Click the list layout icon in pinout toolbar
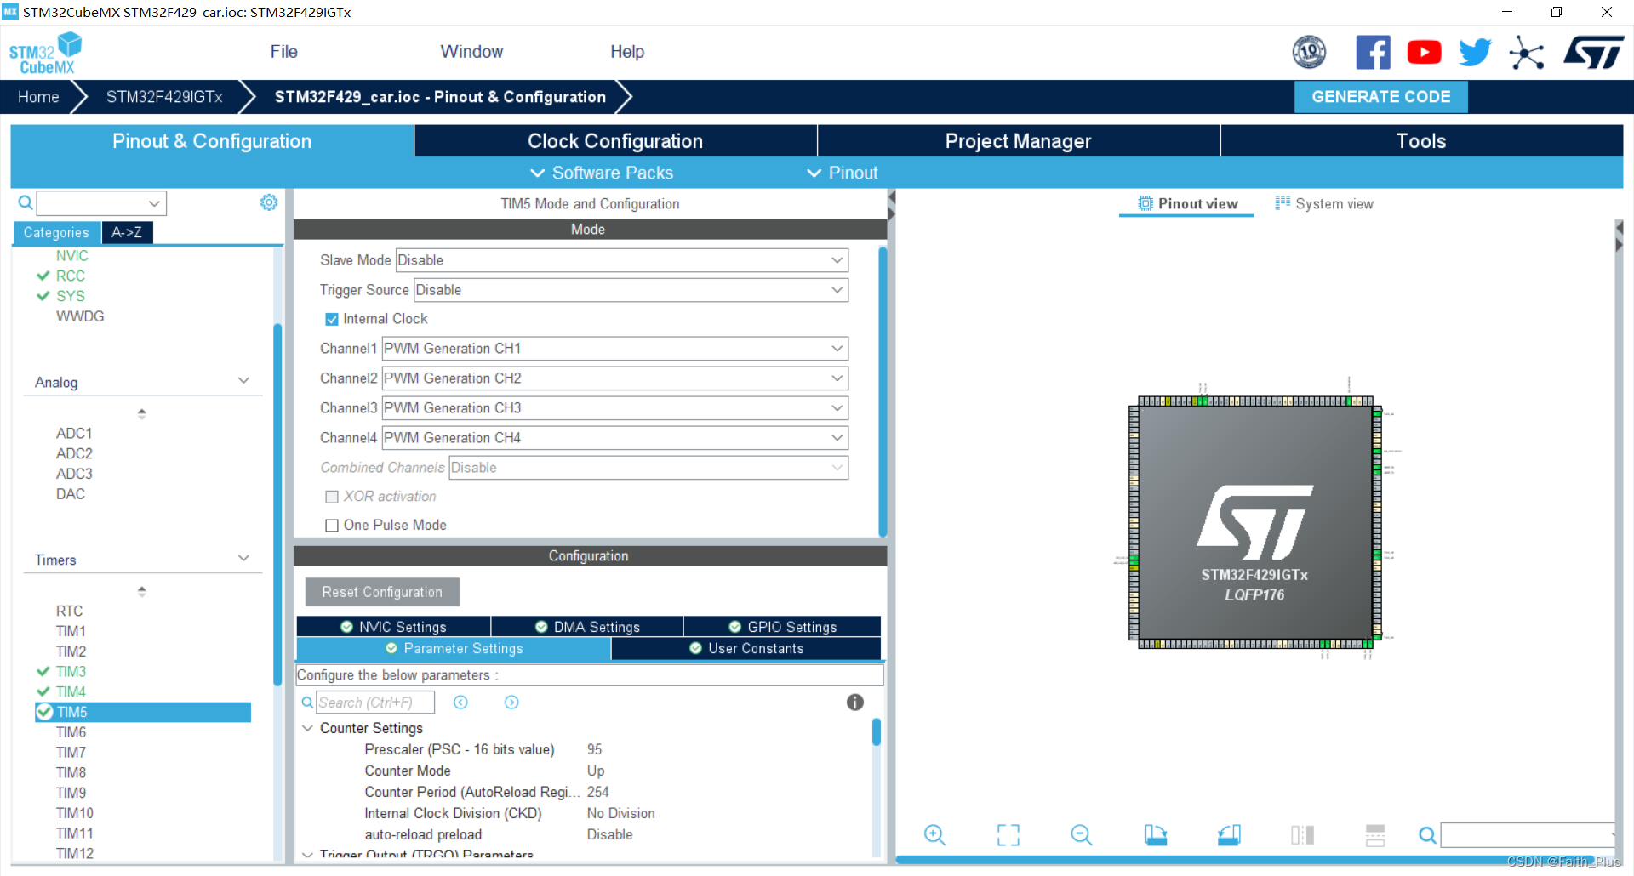1634x876 pixels. pyautogui.click(x=1375, y=835)
